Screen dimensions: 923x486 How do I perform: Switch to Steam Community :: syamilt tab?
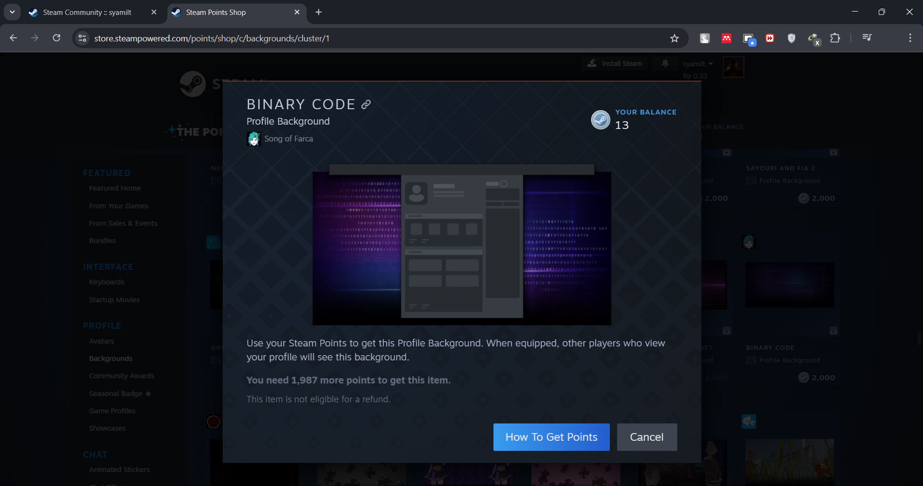pyautogui.click(x=92, y=13)
